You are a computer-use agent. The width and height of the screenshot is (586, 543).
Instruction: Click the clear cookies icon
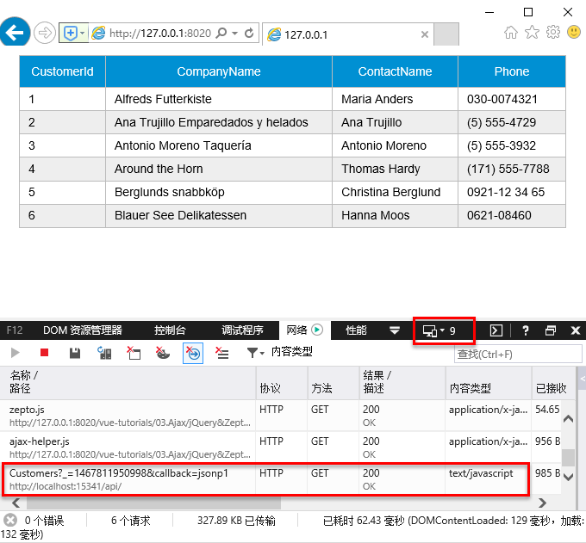163,353
